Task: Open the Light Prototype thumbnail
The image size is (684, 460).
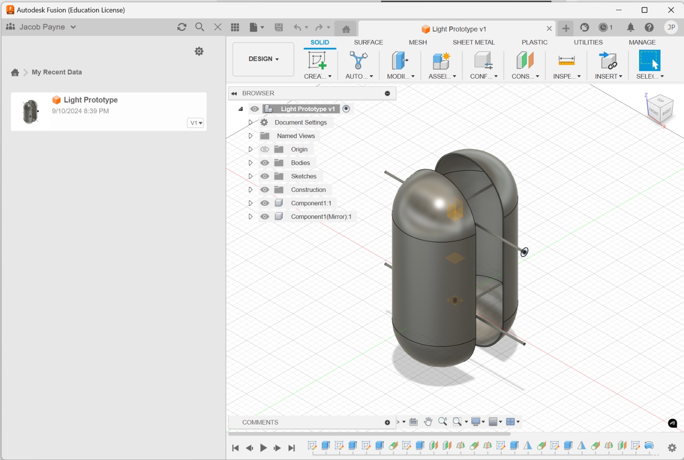Action: click(x=30, y=111)
